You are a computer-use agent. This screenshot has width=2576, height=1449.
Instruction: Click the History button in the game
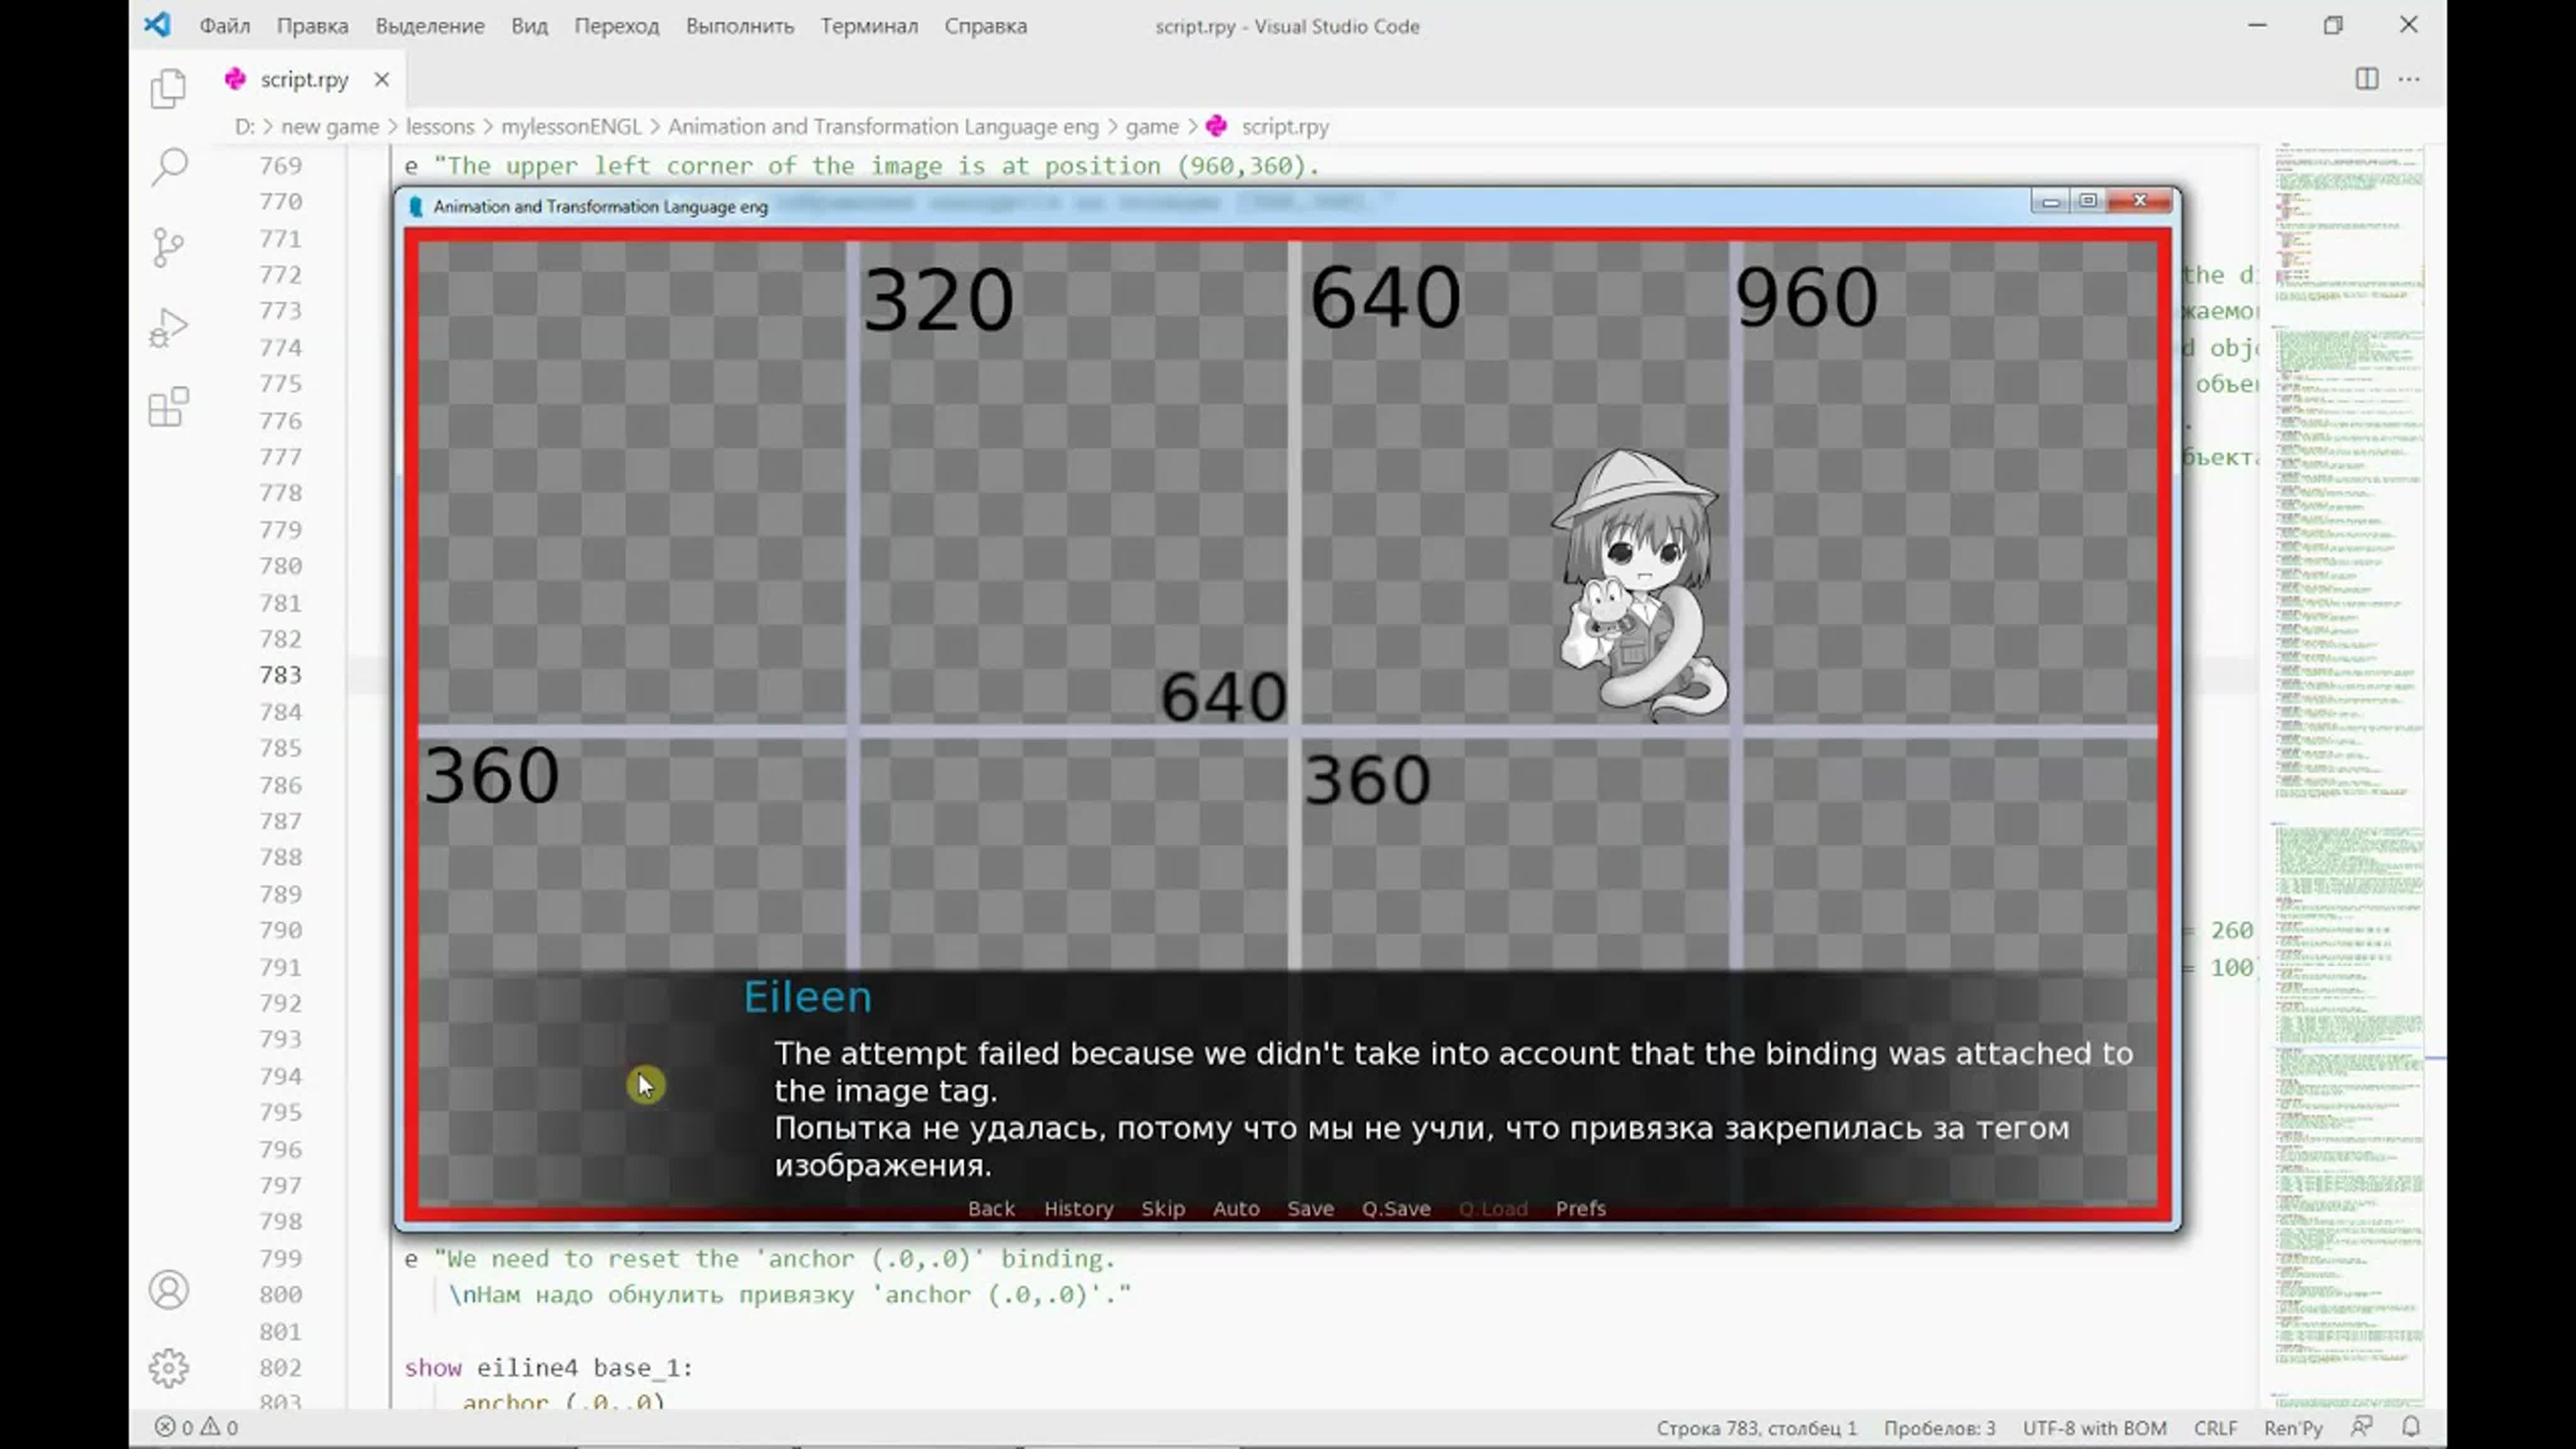[1078, 1208]
